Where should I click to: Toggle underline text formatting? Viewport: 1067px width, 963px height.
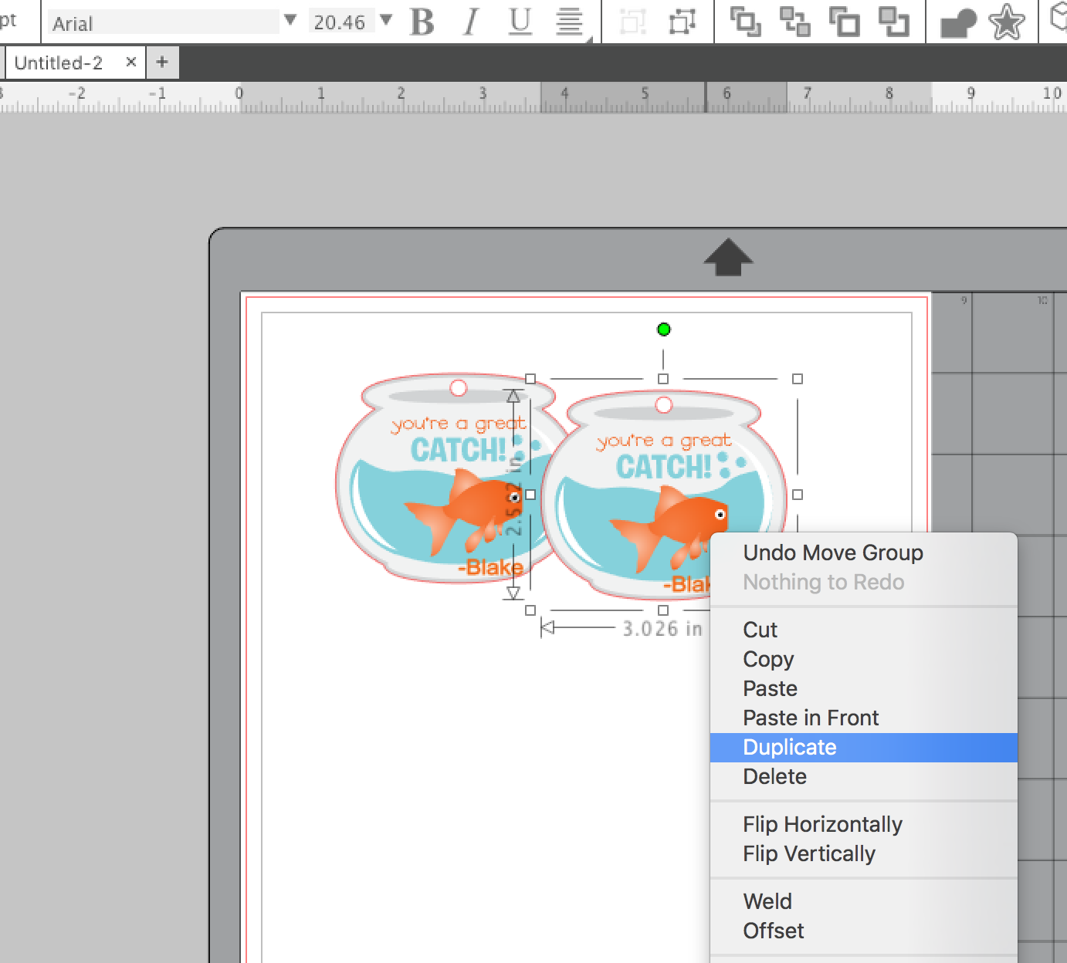tap(519, 22)
